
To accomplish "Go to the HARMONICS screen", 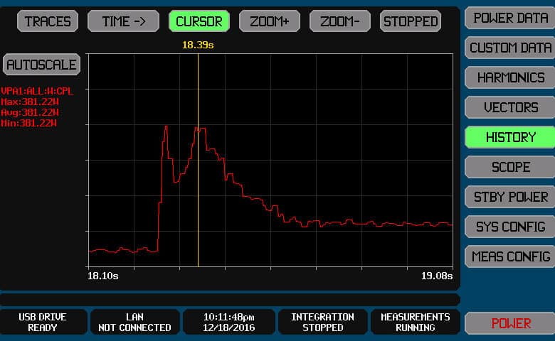I will click(x=510, y=77).
